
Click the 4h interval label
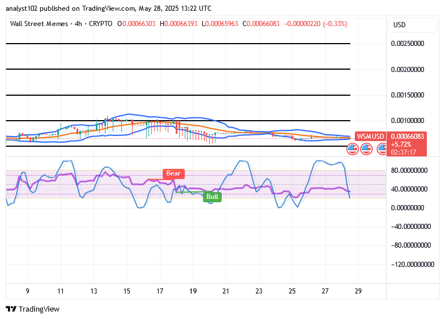point(79,24)
